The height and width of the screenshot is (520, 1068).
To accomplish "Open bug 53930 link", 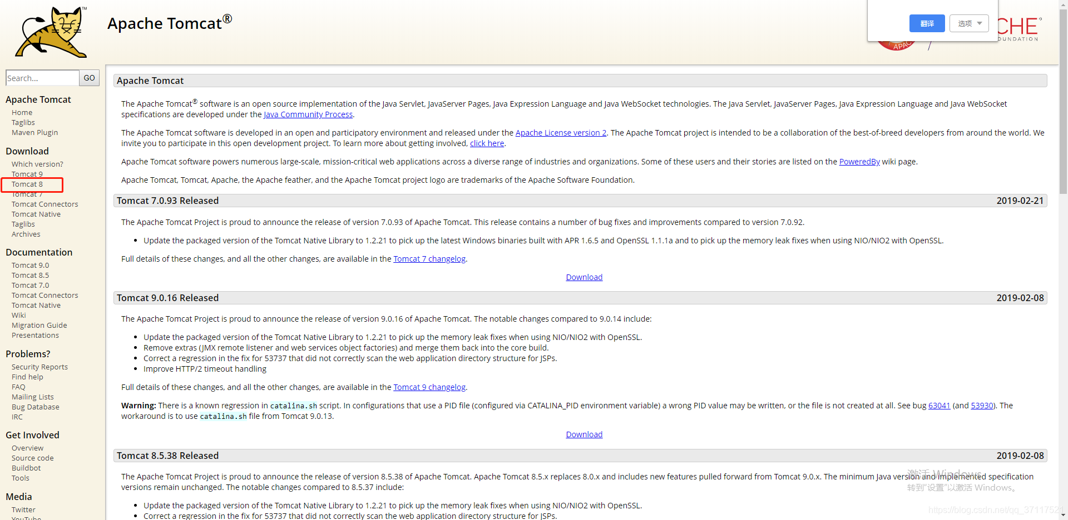I will (x=982, y=406).
